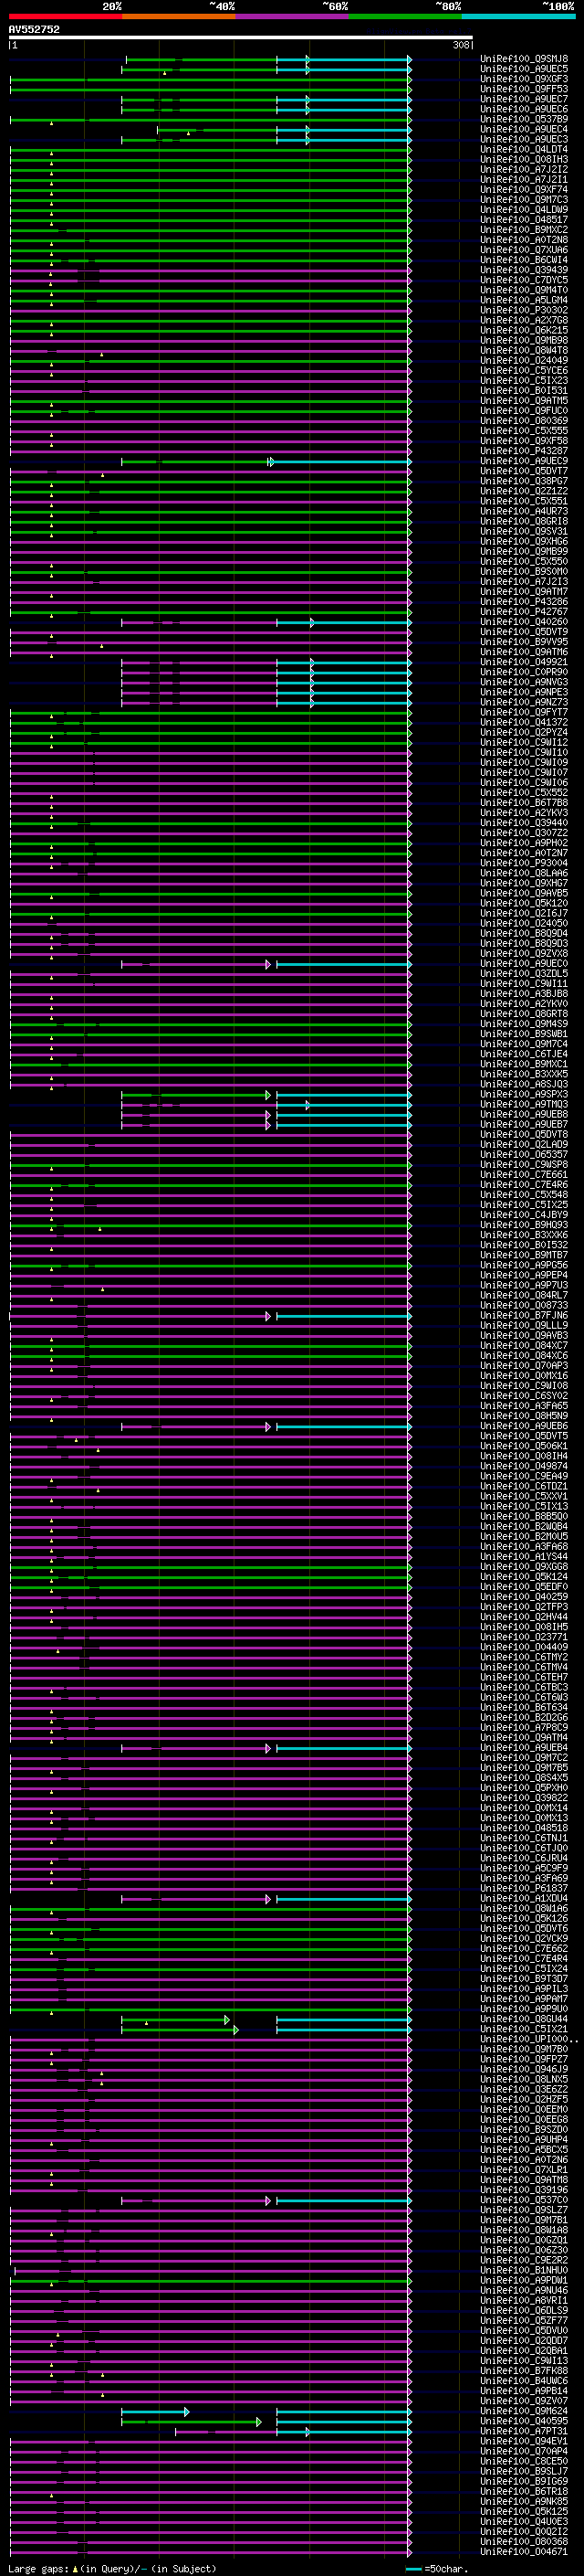Select the UniRef100_Q9M624 label
The image size is (584, 2576).
(524, 2411)
